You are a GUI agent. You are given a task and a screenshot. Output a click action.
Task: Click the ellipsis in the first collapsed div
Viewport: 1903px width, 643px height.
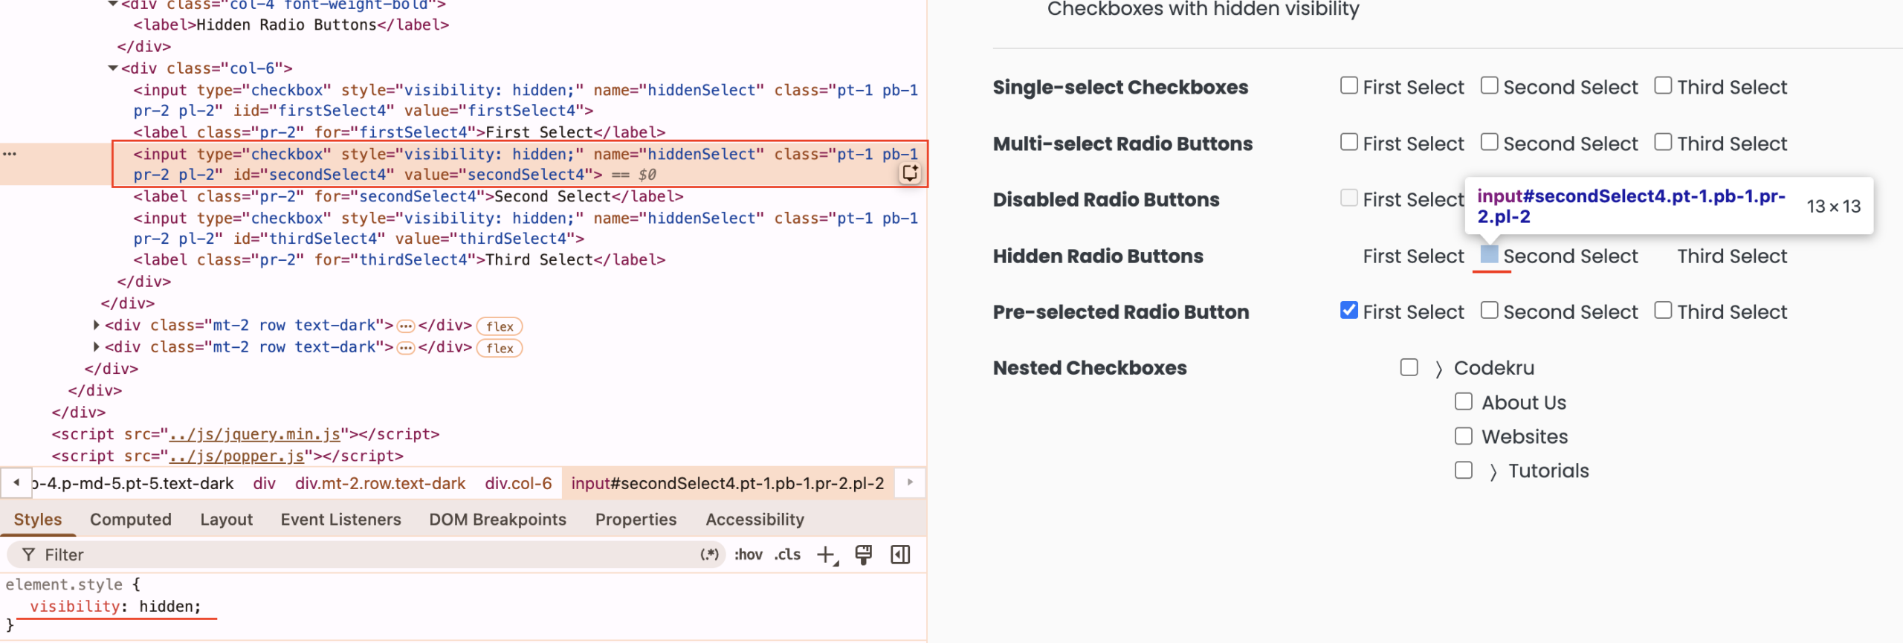click(405, 326)
